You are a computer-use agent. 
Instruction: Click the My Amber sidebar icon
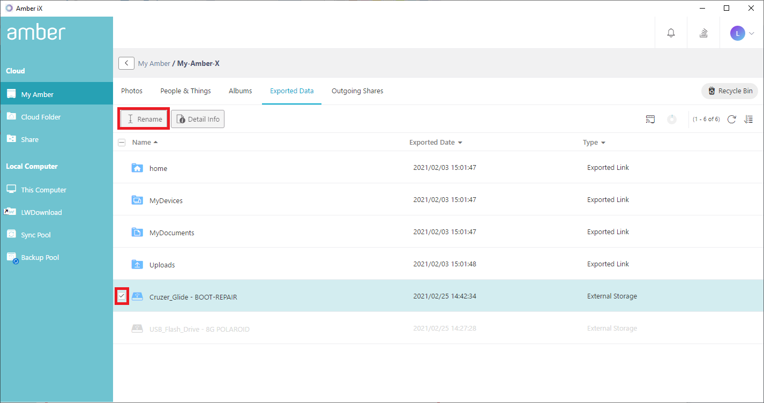point(11,94)
